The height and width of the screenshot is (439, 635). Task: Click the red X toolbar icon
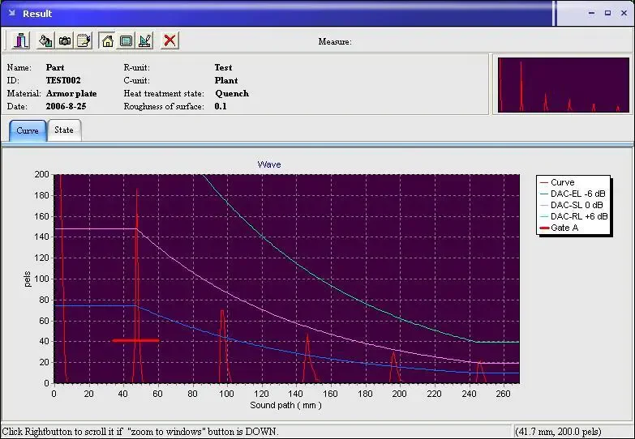169,40
